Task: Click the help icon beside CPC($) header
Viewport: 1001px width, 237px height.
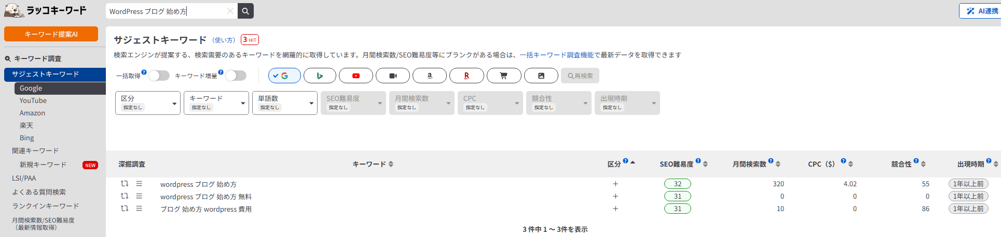Action: pos(843,161)
